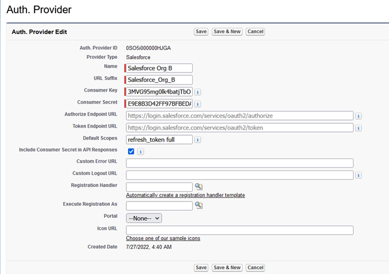This screenshot has height=274, width=389.
Task: Click the top Cancel button
Action: [255, 32]
